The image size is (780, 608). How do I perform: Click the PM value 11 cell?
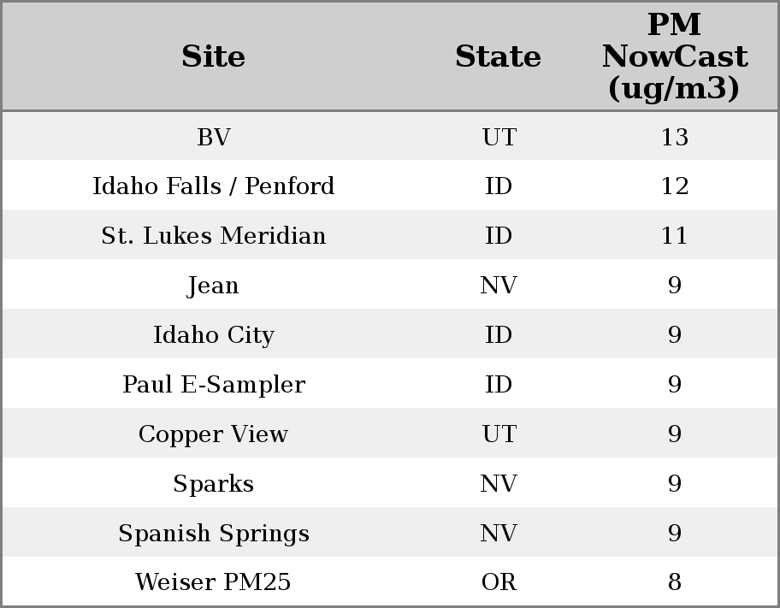coord(674,236)
